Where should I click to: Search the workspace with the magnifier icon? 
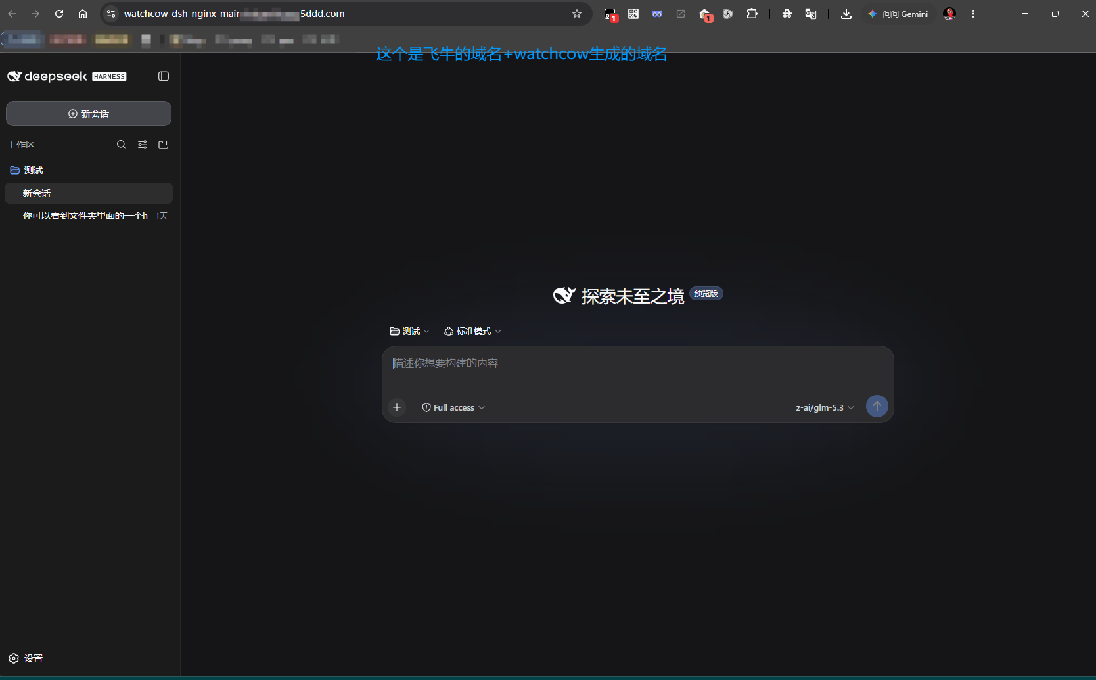122,145
